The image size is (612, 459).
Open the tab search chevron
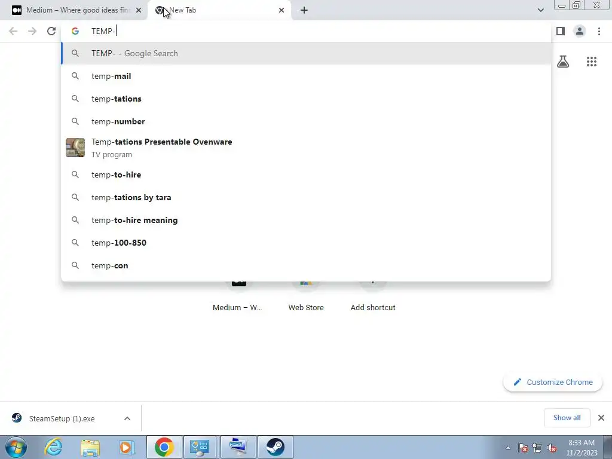[x=540, y=10]
